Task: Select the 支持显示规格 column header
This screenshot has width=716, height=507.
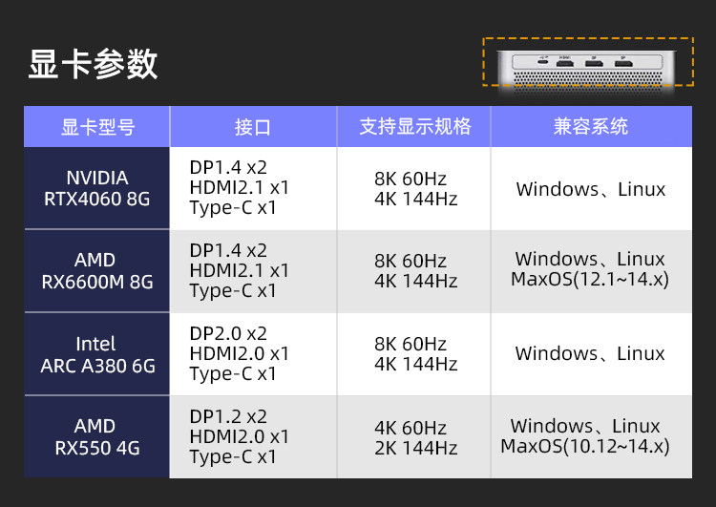Action: [x=414, y=127]
